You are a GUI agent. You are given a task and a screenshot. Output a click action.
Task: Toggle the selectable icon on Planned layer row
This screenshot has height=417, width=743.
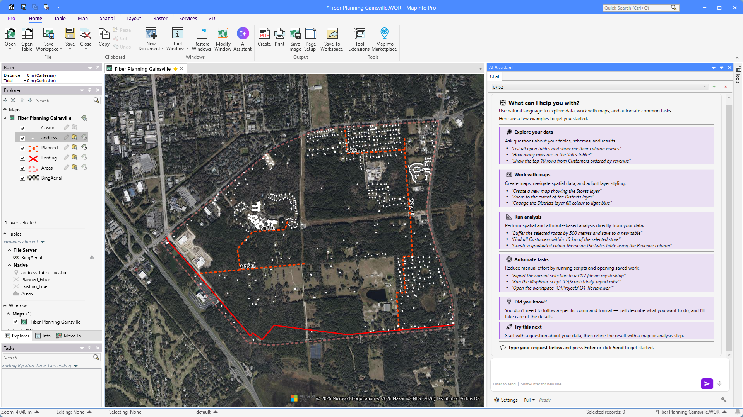(74, 147)
